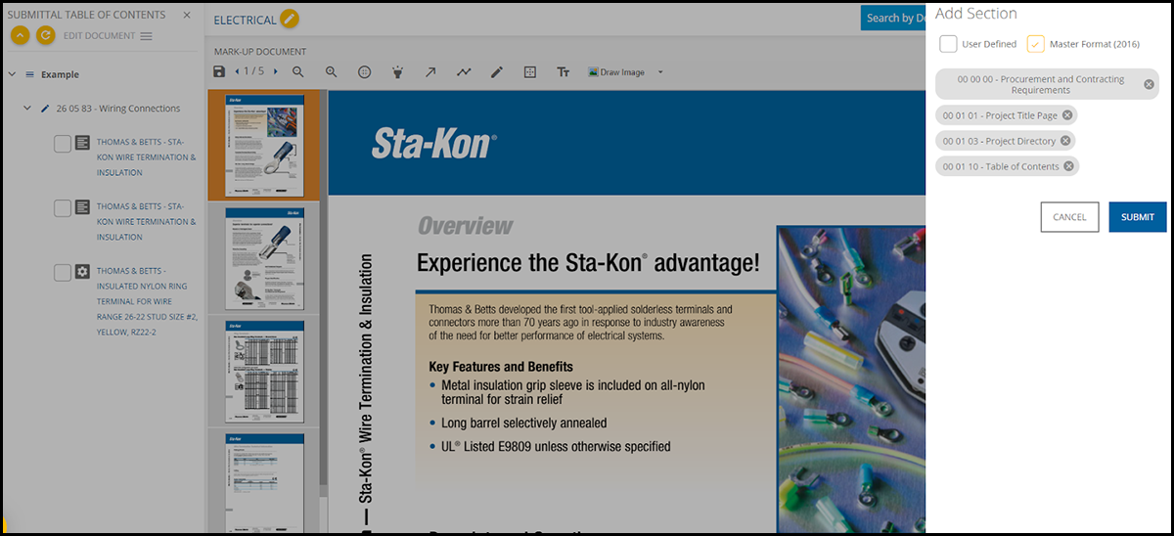Click the list icon beside Example
This screenshot has width=1174, height=536.
(x=29, y=74)
